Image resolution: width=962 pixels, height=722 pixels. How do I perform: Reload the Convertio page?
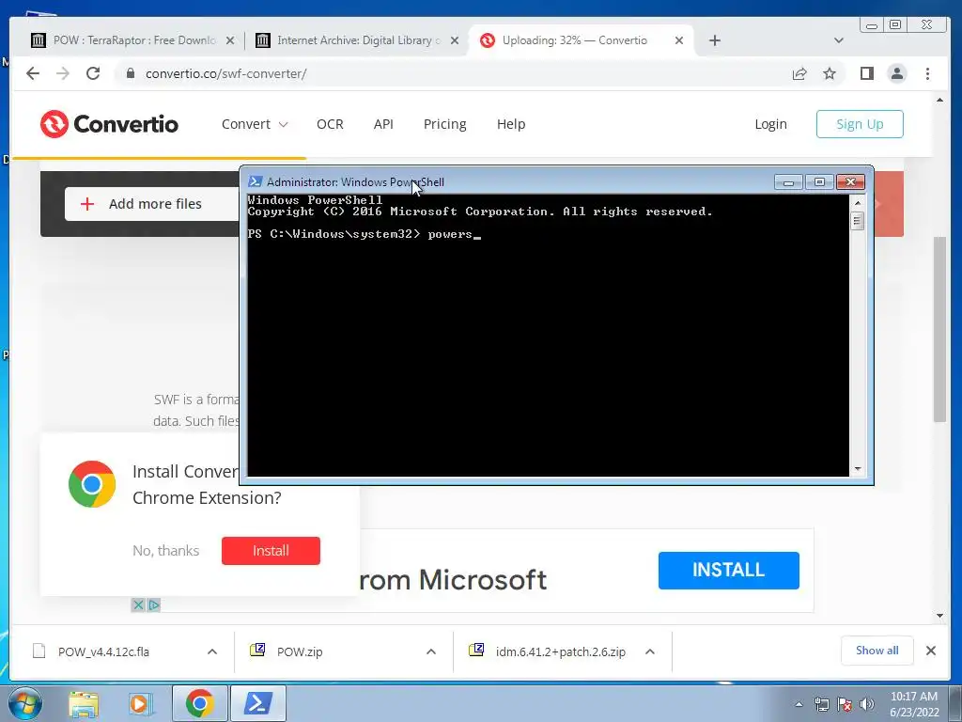tap(93, 73)
